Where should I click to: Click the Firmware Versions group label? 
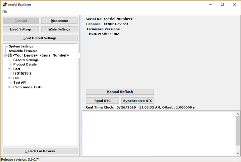(x=103, y=29)
